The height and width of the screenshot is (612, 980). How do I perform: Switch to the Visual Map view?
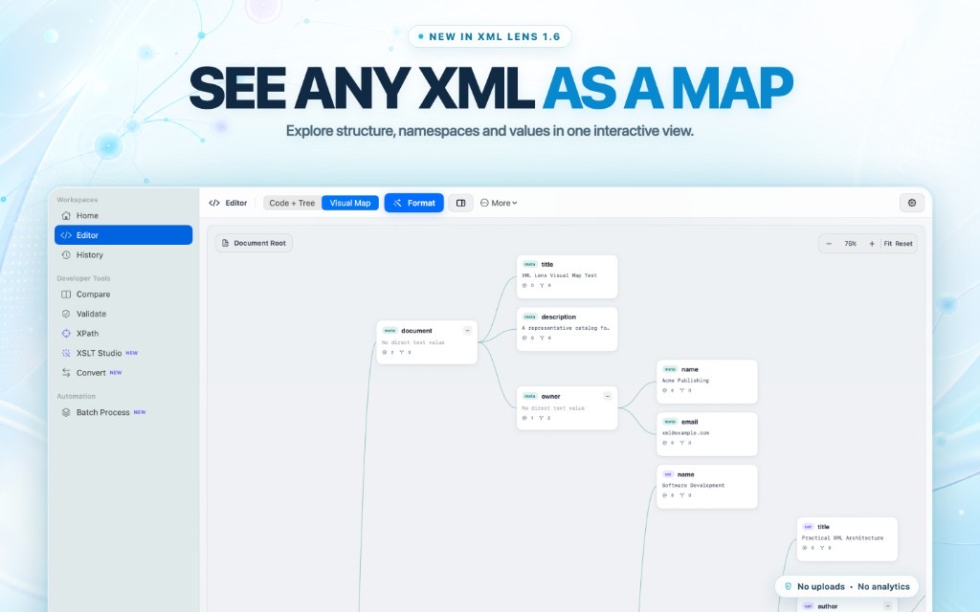tap(350, 203)
